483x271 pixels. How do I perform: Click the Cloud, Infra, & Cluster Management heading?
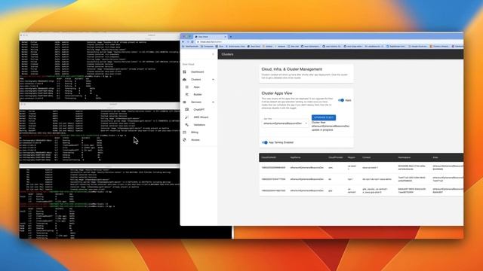292,69
